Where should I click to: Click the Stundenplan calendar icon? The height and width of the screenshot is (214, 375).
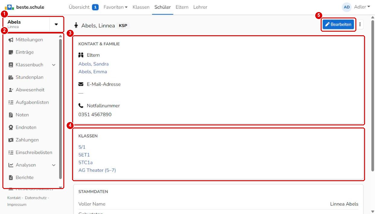pos(11,77)
